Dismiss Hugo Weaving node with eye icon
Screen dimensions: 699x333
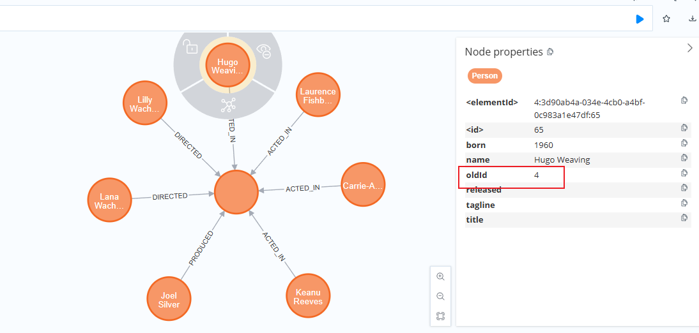[x=263, y=52]
